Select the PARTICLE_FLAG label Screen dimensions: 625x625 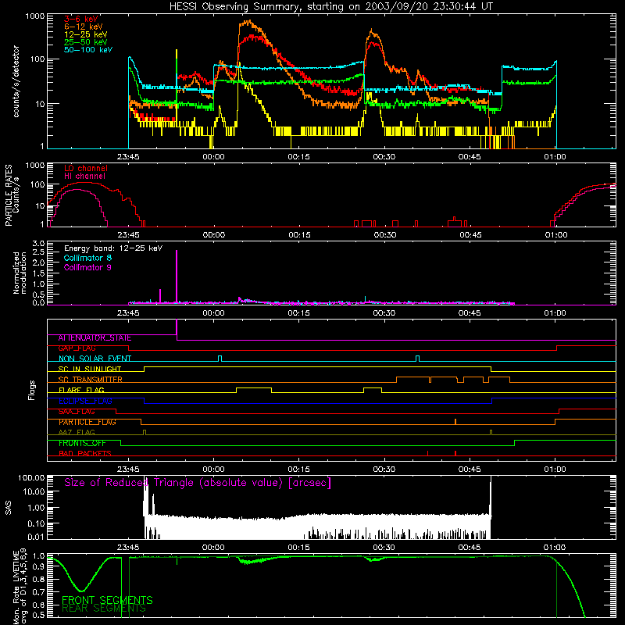(87, 422)
